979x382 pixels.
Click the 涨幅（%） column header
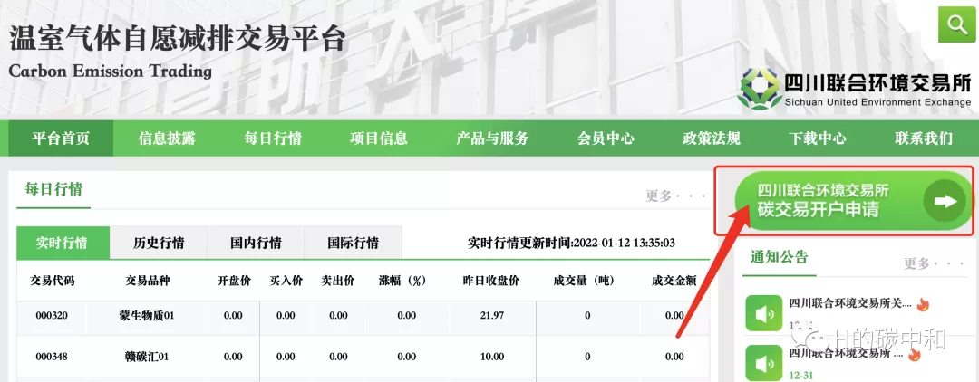[402, 281]
